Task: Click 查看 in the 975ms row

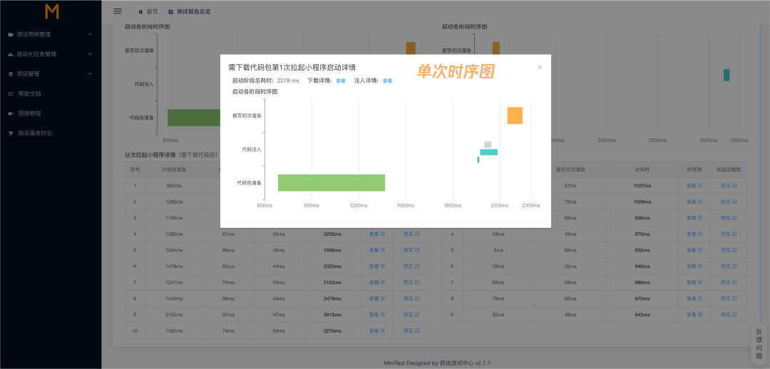Action: click(x=692, y=298)
